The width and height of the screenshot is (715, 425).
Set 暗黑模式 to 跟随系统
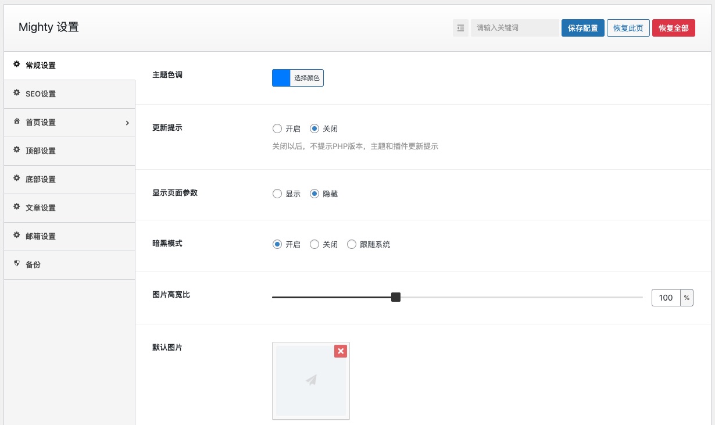point(352,245)
